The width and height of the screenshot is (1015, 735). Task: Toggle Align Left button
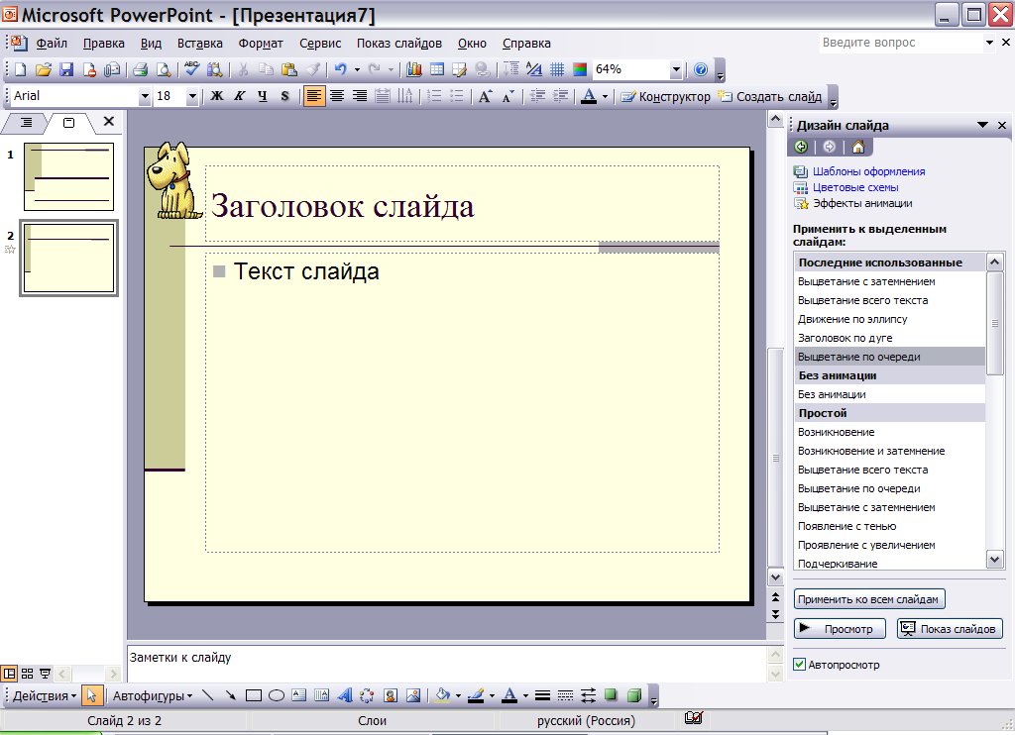tap(313, 96)
